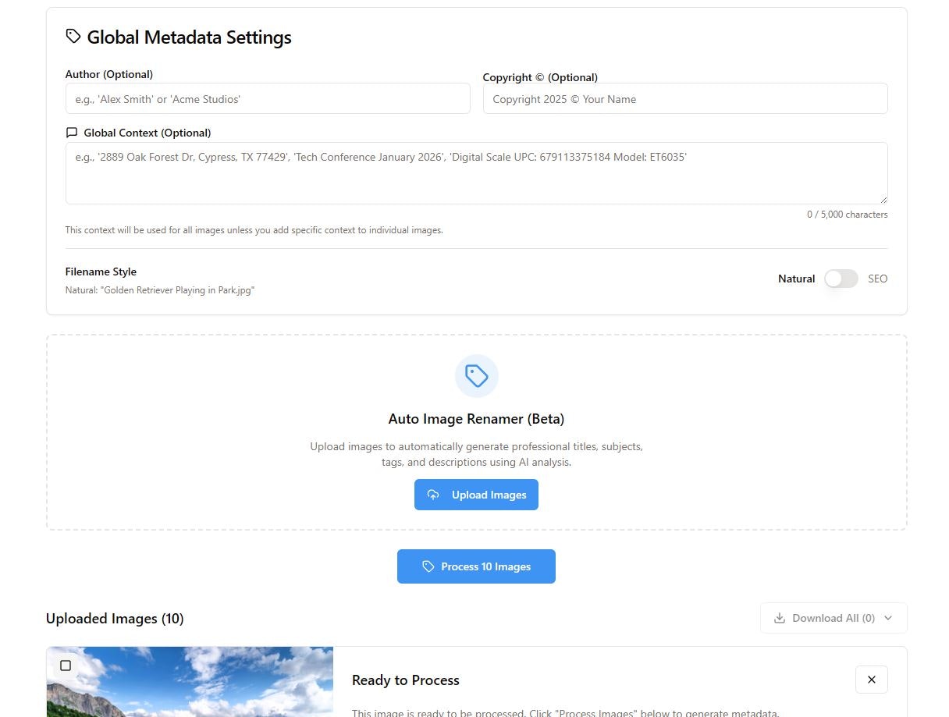This screenshot has height=717, width=949.
Task: Click the tag icon beside Global Metadata Settings
Action: pyautogui.click(x=73, y=36)
